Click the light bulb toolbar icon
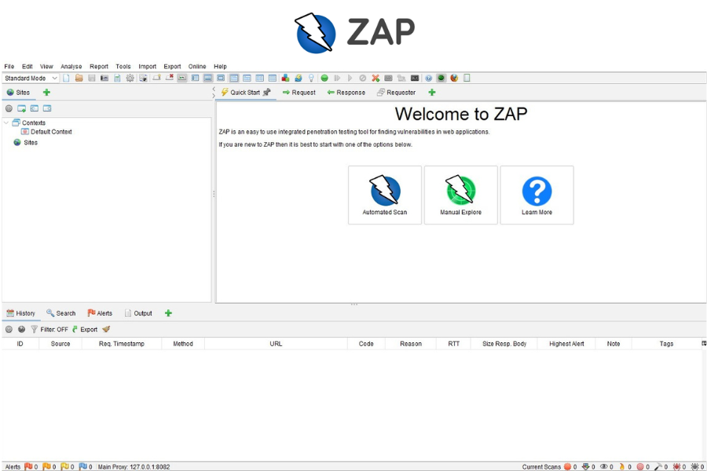707x471 pixels. tap(311, 78)
